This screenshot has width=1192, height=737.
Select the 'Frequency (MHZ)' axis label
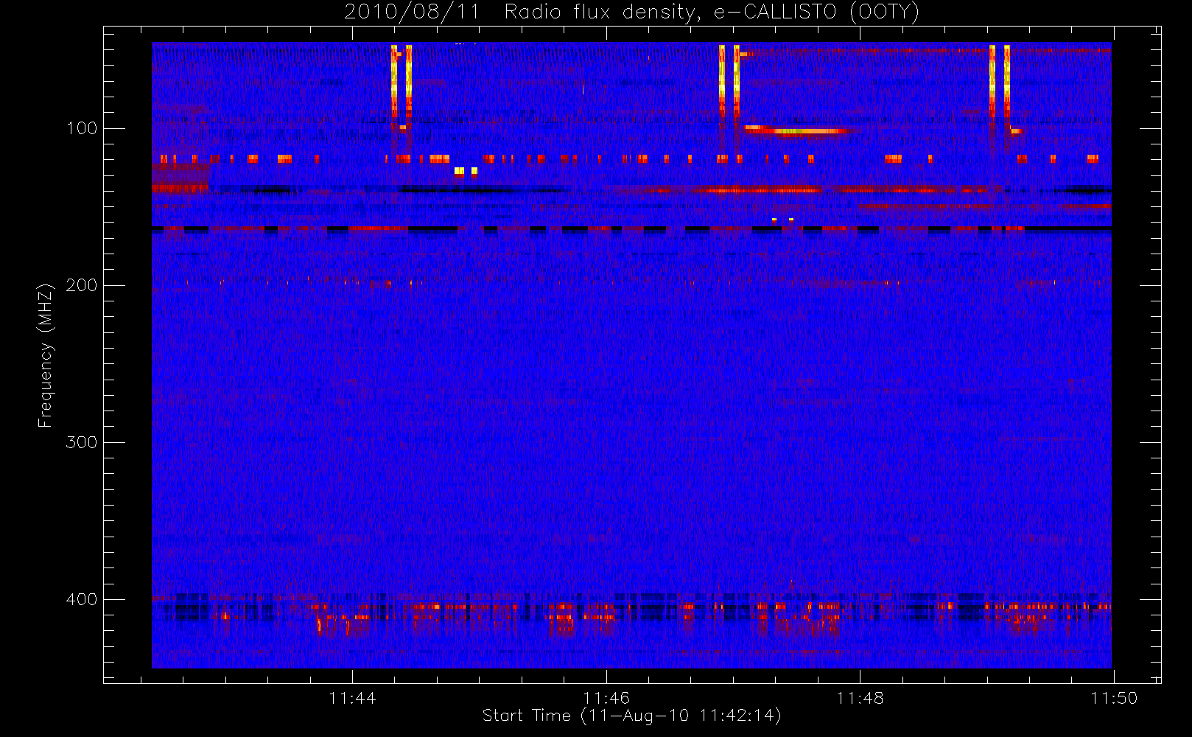click(46, 355)
